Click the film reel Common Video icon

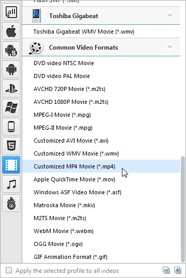pyautogui.click(x=36, y=48)
